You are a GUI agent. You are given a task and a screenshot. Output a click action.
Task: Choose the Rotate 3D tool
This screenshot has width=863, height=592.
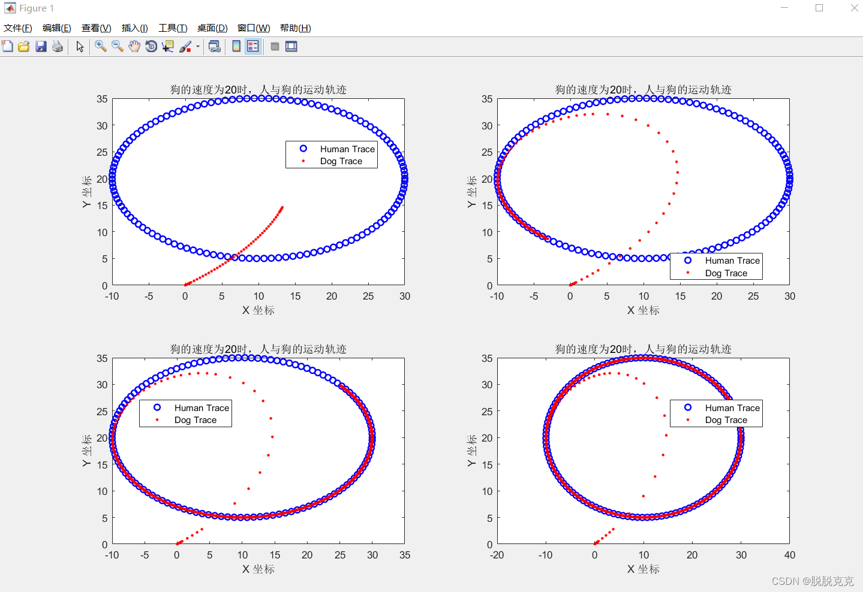pyautogui.click(x=151, y=46)
